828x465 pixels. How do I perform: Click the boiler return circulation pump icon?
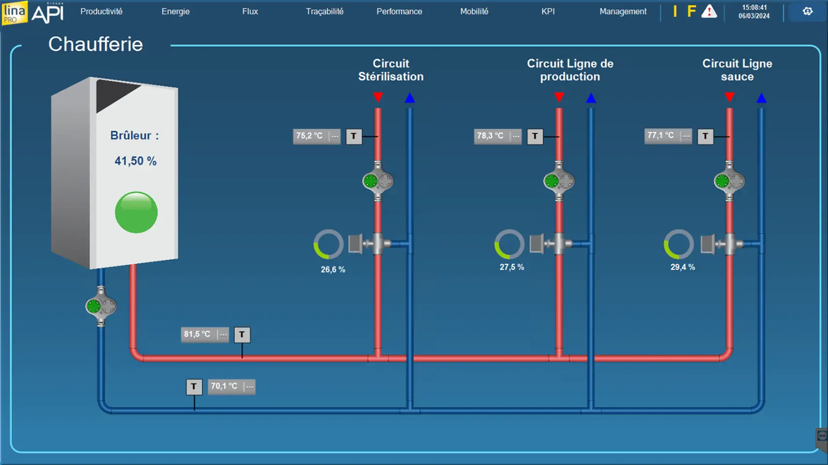pyautogui.click(x=101, y=306)
